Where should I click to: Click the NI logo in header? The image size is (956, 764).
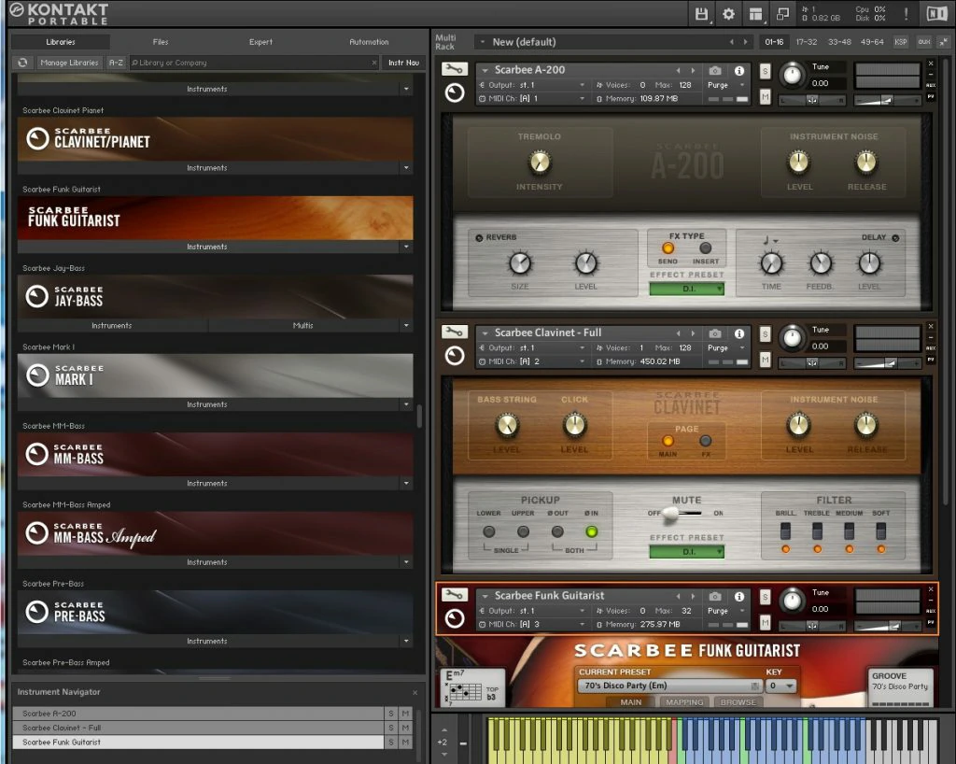point(935,13)
